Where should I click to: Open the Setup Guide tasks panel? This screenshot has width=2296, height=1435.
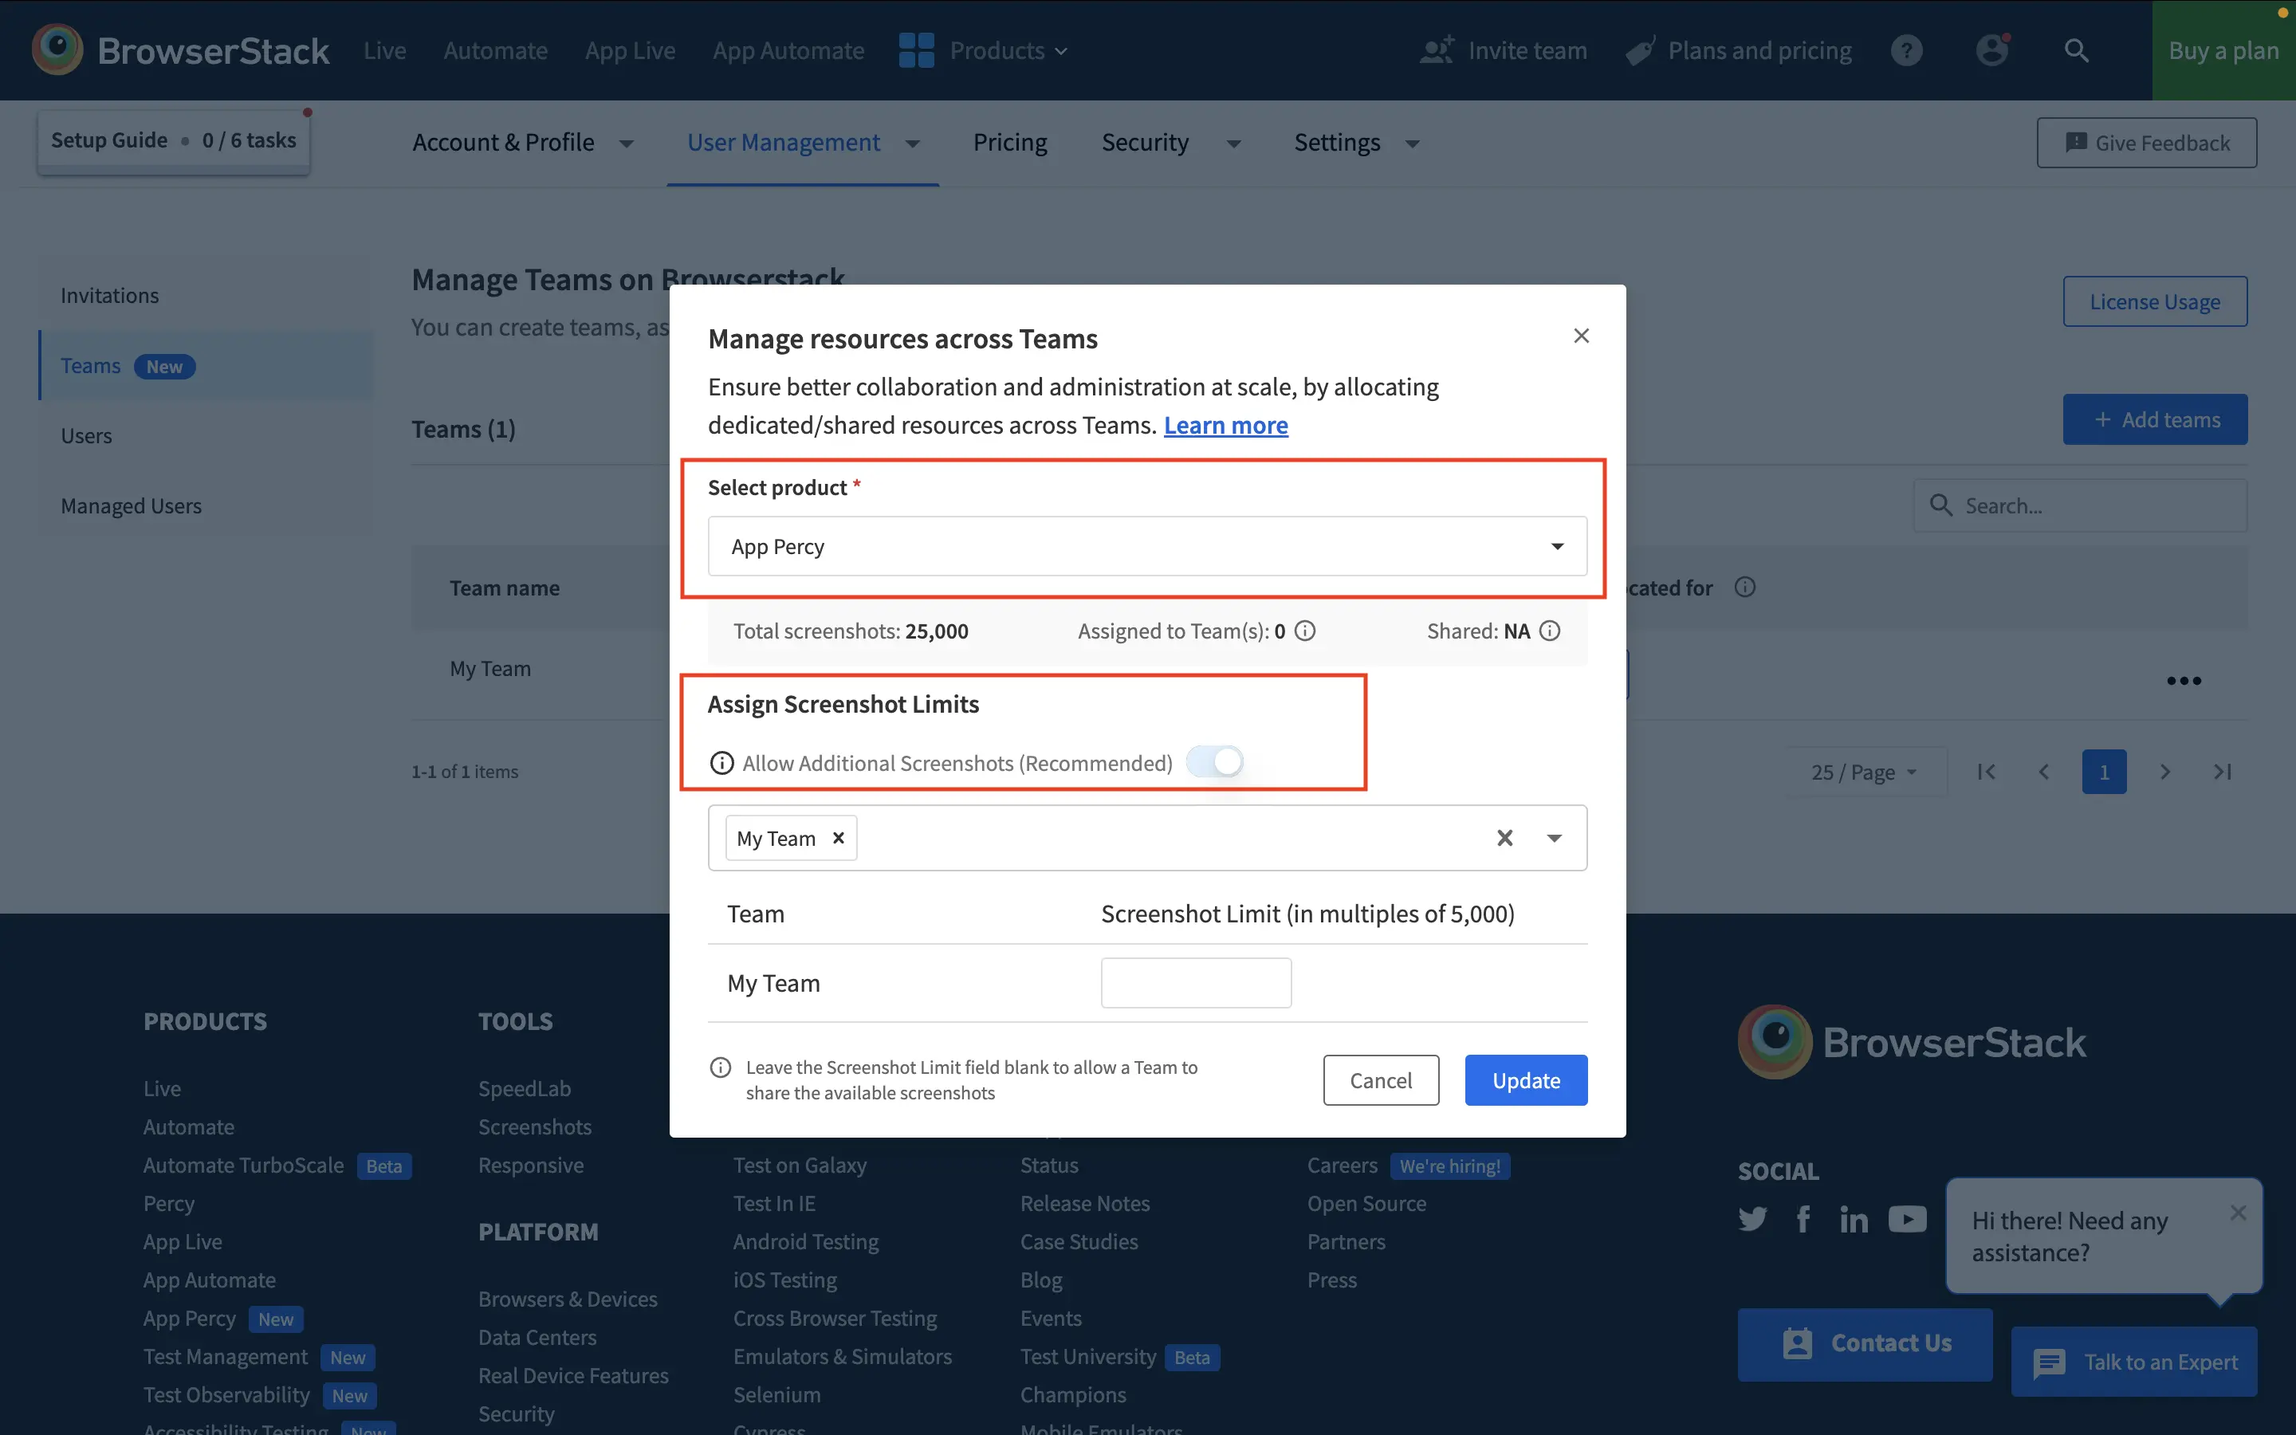pos(174,140)
